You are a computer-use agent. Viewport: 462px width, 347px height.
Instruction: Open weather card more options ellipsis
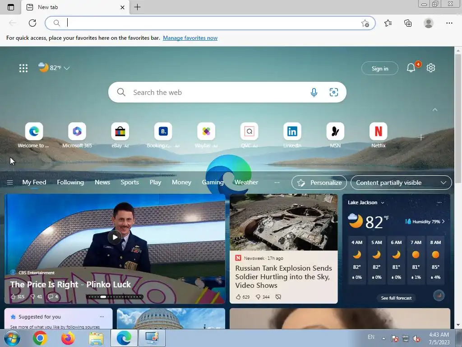pyautogui.click(x=439, y=202)
